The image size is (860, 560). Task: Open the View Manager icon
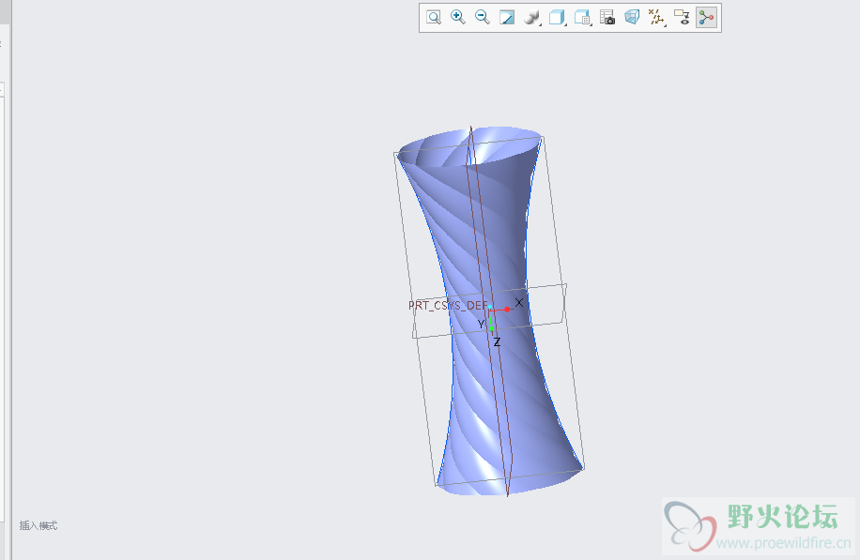click(582, 18)
